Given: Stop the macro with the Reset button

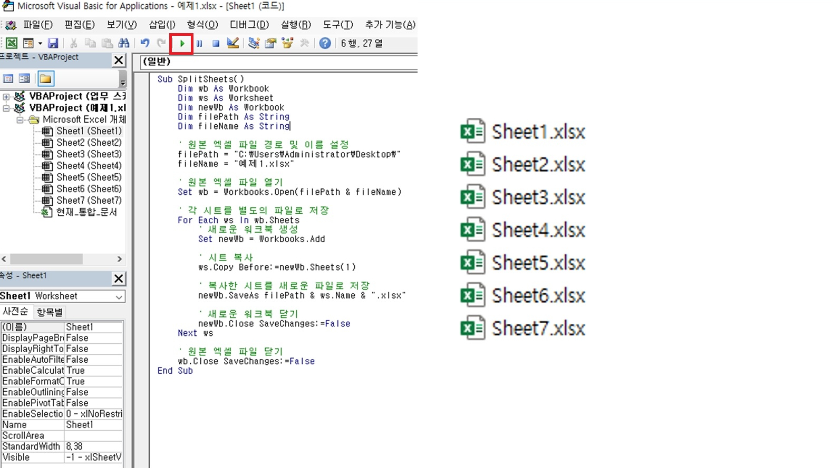Looking at the screenshot, I should 216,43.
